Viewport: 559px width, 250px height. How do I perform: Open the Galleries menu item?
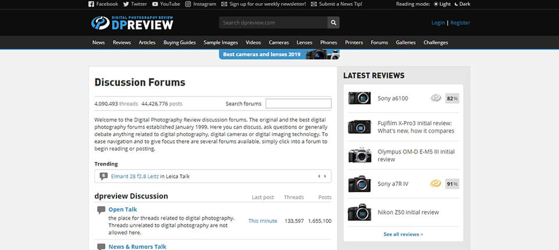[x=406, y=42]
